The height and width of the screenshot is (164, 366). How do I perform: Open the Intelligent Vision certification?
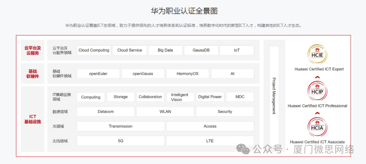pyautogui.click(x=180, y=97)
